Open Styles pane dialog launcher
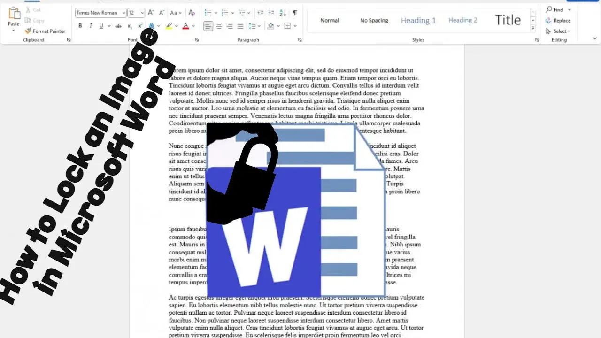Screen dimensions: 601x338 pos(537,40)
